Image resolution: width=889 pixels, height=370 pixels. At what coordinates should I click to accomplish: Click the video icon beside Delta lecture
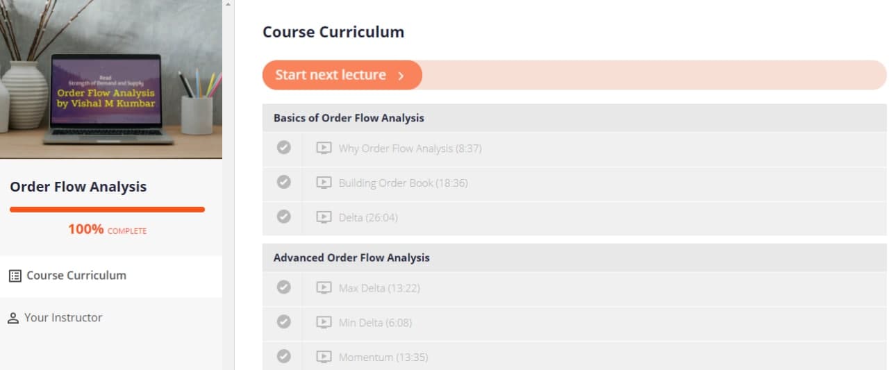[x=324, y=217]
